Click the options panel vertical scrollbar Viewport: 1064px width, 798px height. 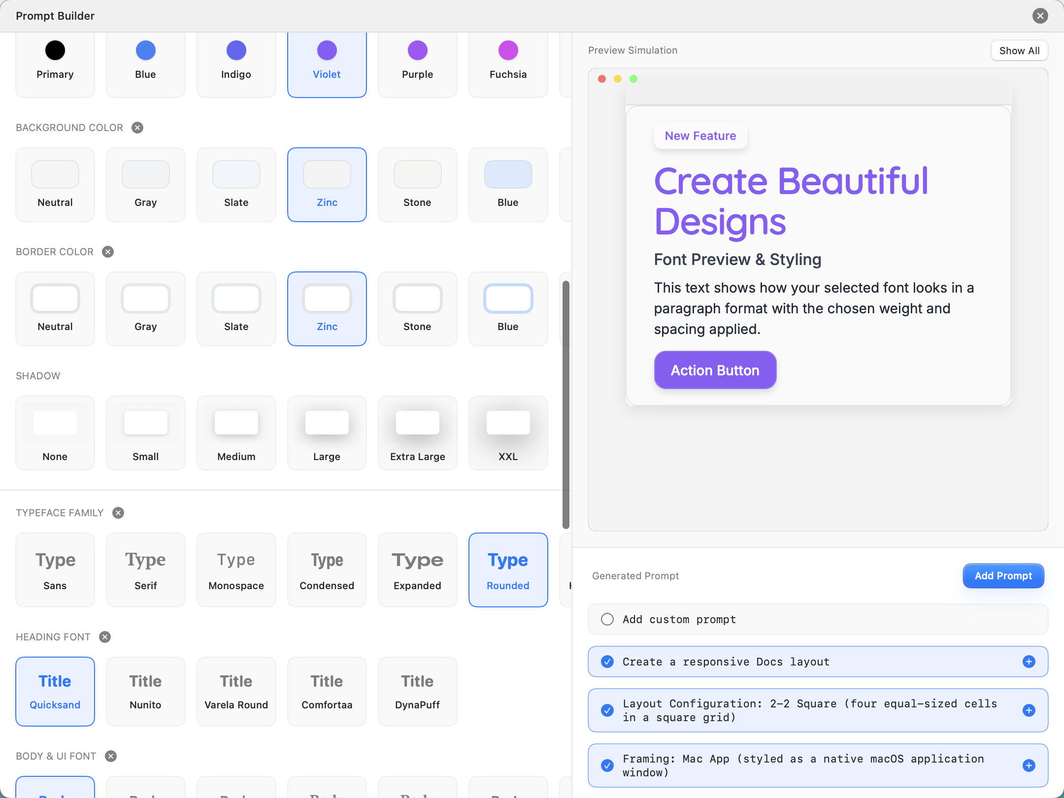pyautogui.click(x=566, y=405)
